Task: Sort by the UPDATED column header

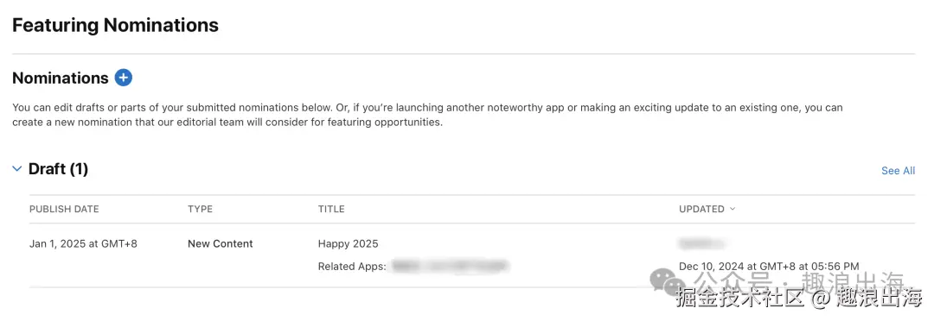Action: pyautogui.click(x=707, y=209)
